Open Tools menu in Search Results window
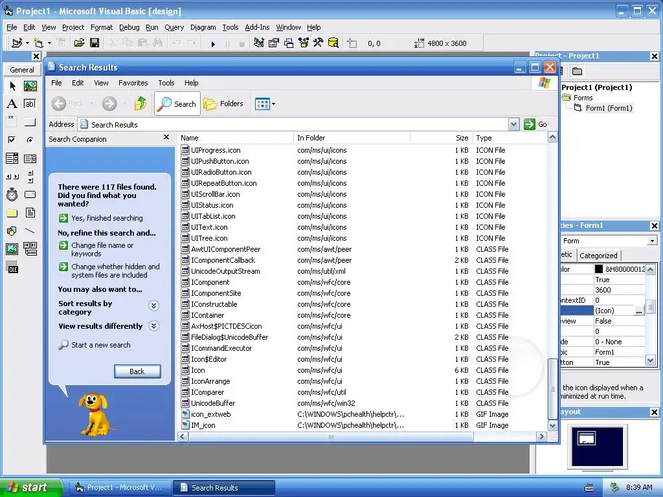663x497 pixels. (166, 83)
